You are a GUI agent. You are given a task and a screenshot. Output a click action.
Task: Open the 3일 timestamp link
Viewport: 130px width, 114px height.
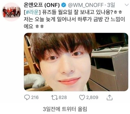(x=111, y=5)
